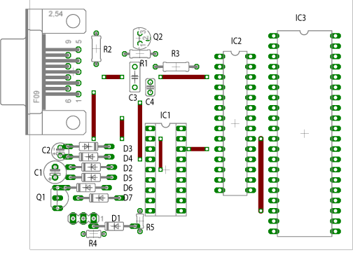Click the 2,54 text on connector

(56, 14)
